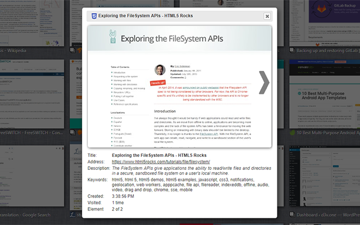Screen dimensions: 360x225
Task: Open 10 Best Multi-Purpose Android App Templates thumbnail
Action: point(325,94)
